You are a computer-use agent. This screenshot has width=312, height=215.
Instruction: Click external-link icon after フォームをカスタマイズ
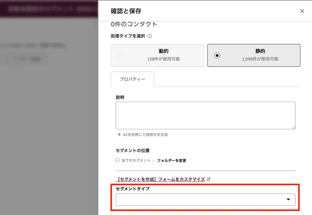point(208,179)
